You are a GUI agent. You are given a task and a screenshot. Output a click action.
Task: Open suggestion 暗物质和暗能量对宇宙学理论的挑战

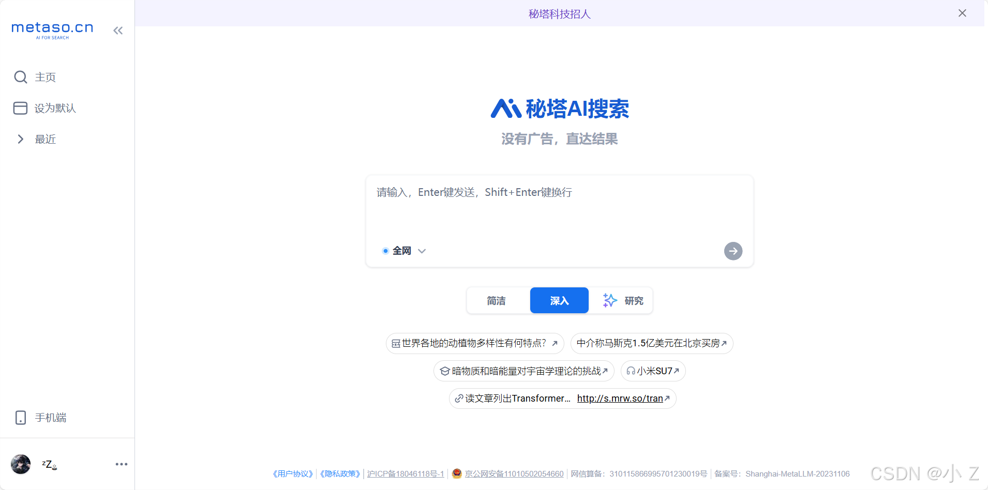click(x=524, y=371)
